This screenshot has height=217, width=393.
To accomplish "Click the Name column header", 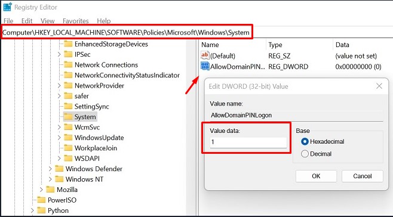I will point(210,45).
